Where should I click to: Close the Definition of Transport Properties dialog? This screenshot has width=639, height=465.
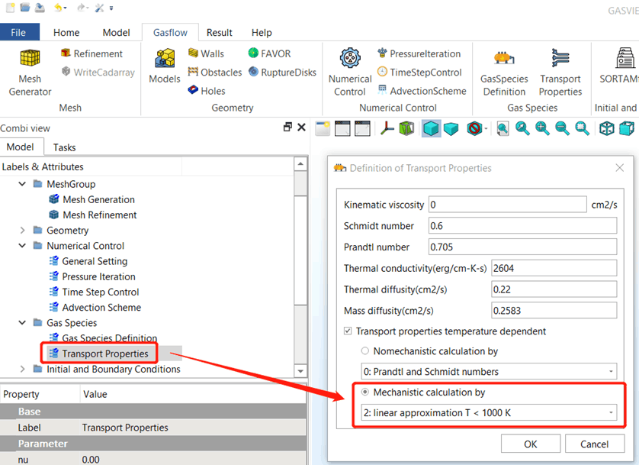tap(620, 168)
